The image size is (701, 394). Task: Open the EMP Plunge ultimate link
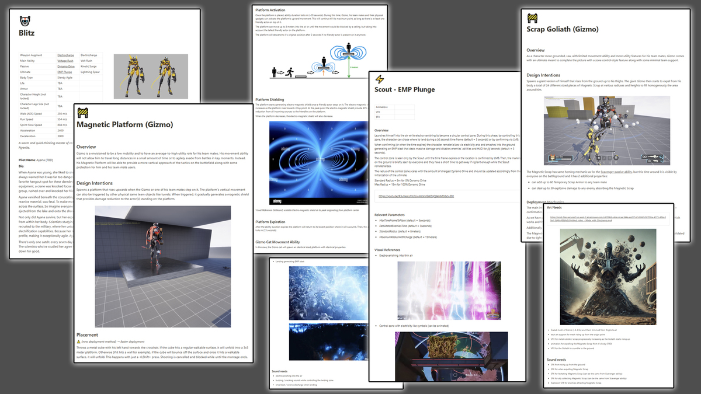click(x=64, y=72)
